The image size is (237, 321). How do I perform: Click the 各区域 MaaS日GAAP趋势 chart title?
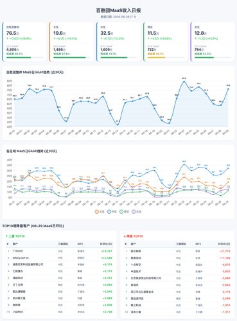coord(31,151)
